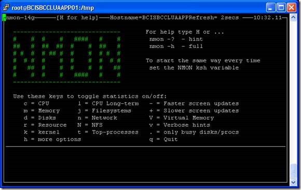The height and width of the screenshot is (190, 301).
Task: Click 'Use these keys to toggle statistics on/off:'
Action: point(90,96)
